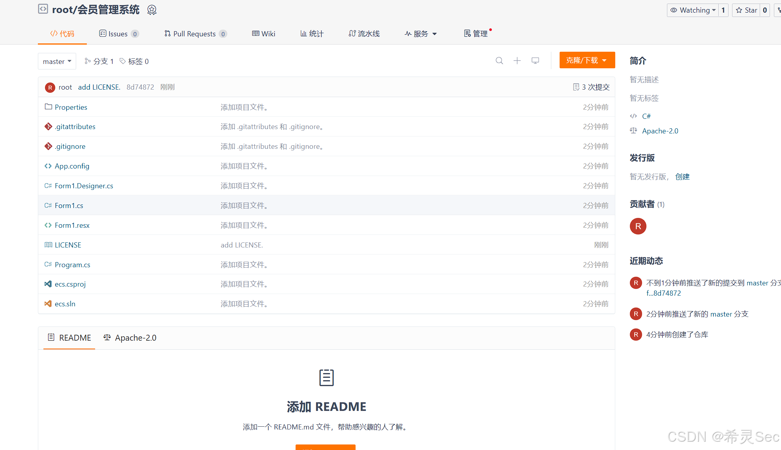Expand the 克隆/下载 dropdown button

click(587, 60)
